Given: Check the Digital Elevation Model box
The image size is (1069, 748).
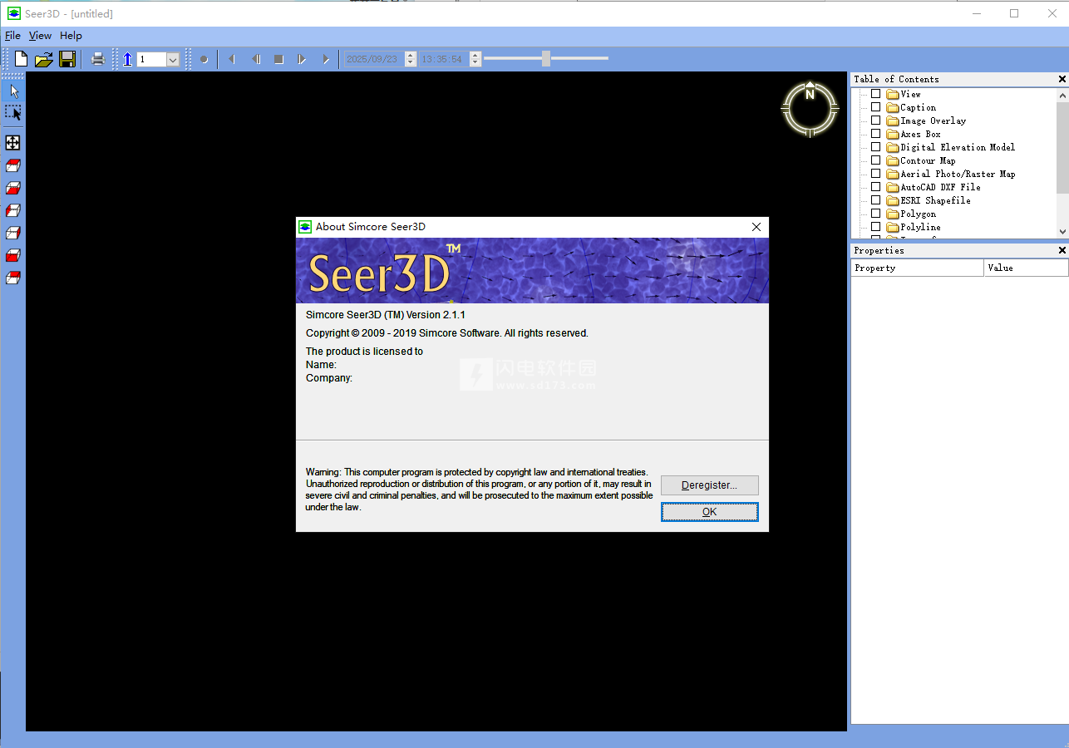Looking at the screenshot, I should [875, 147].
